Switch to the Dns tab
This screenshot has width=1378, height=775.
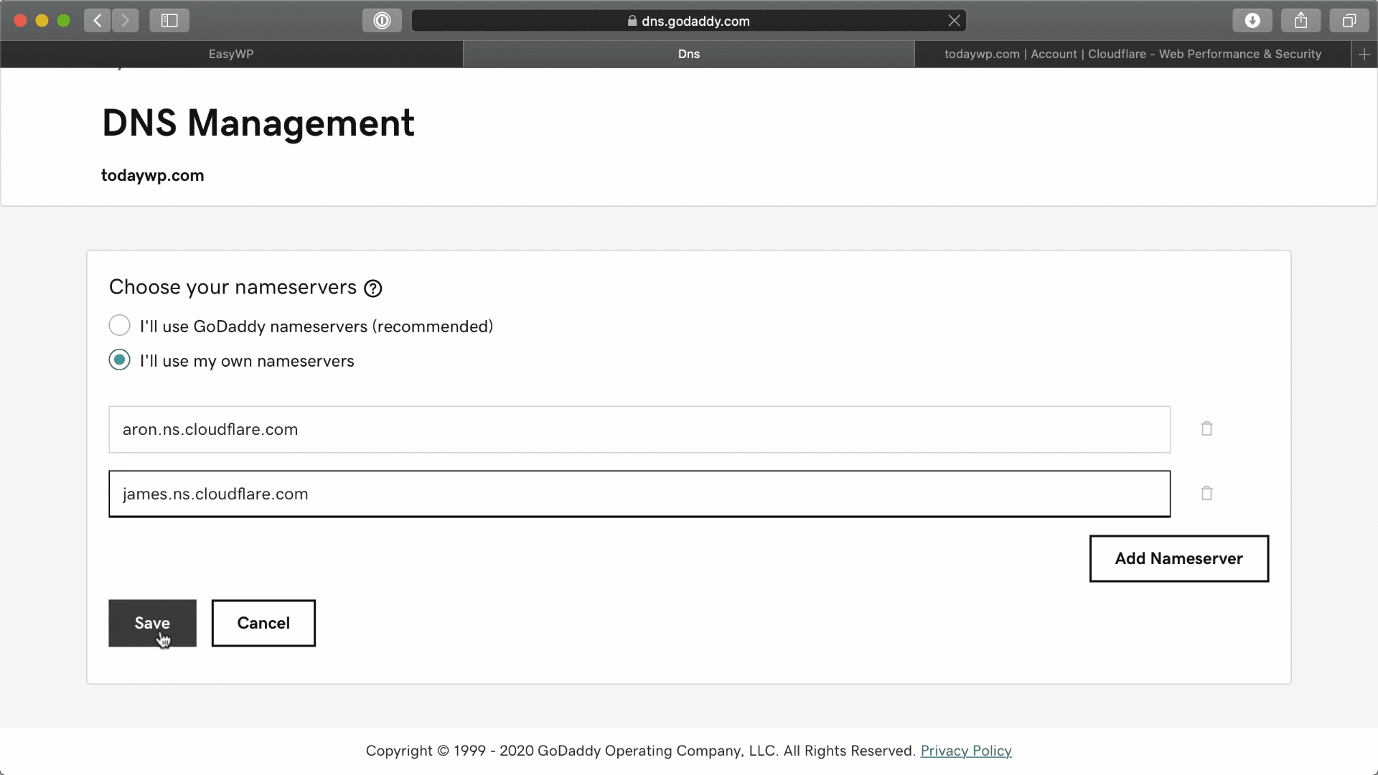689,54
